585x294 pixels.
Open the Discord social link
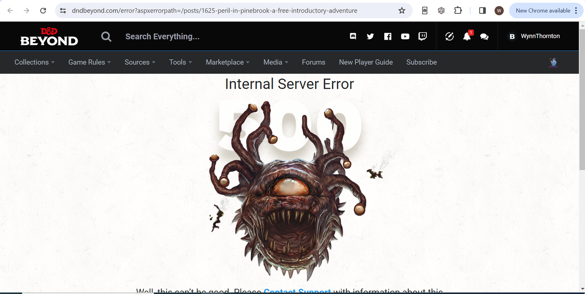353,36
